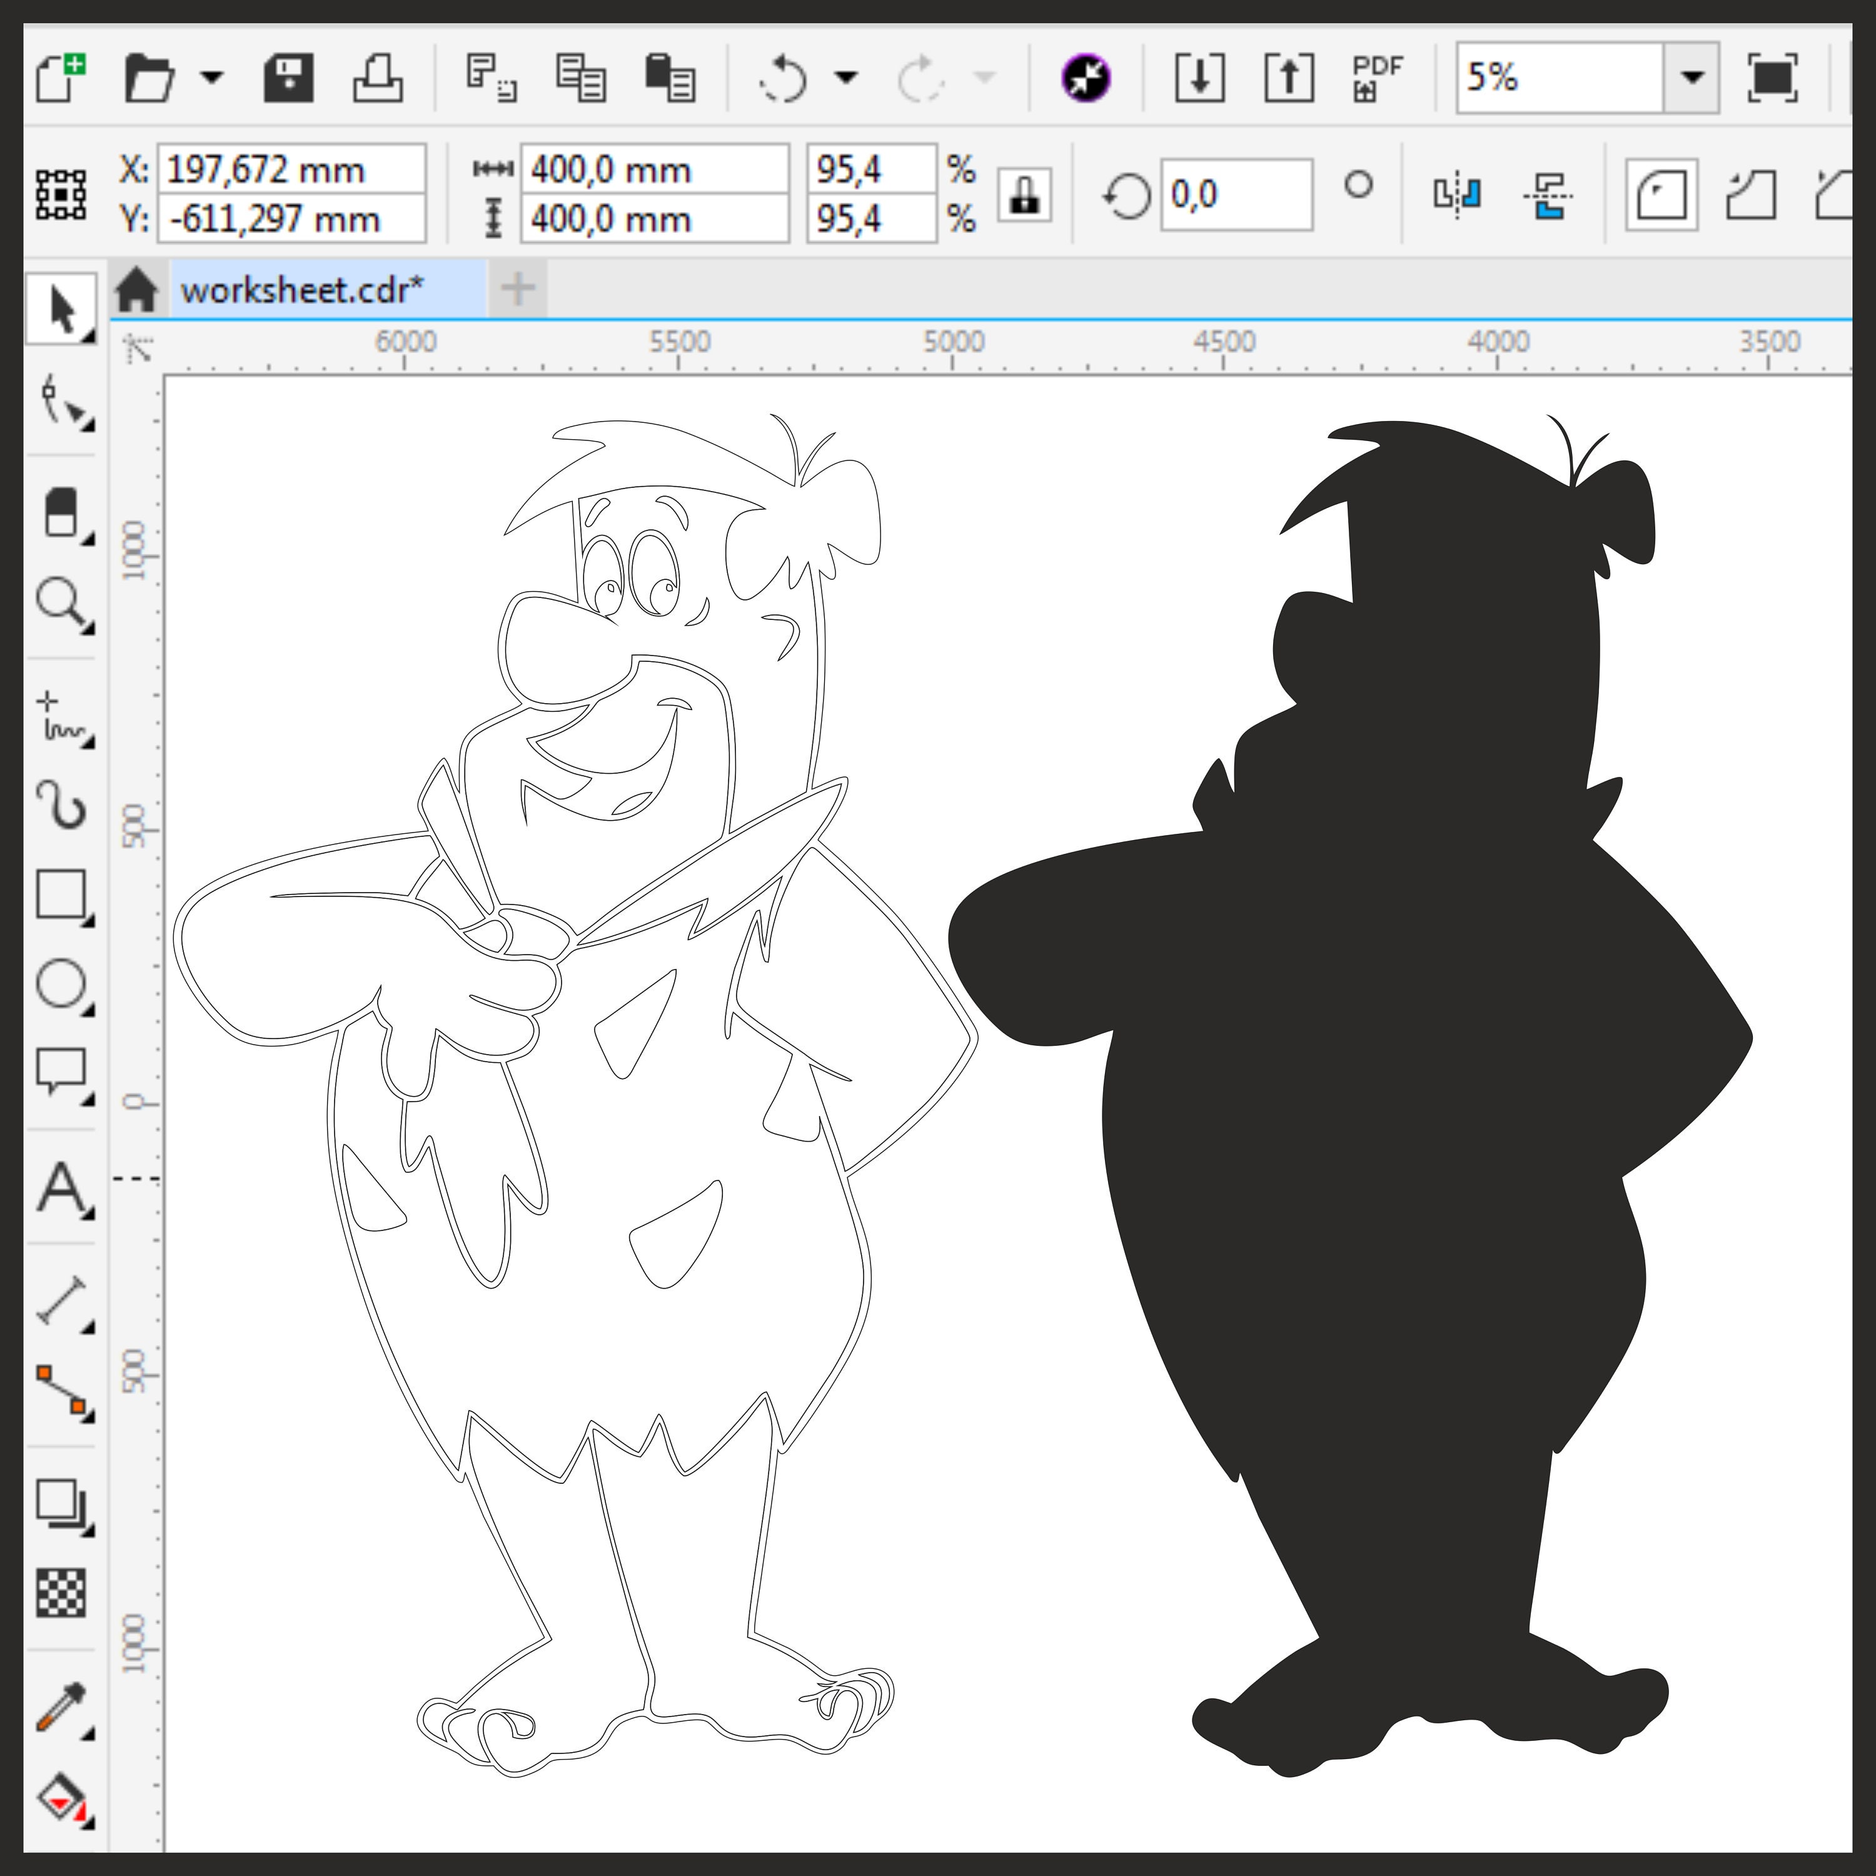This screenshot has width=1876, height=1876.
Task: Open a new document tab with plus button
Action: 517,288
